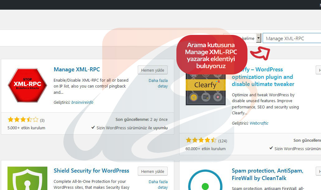
Task: Focus the plugin search field containing Manage XML-RPC
Action: pyautogui.click(x=292, y=38)
